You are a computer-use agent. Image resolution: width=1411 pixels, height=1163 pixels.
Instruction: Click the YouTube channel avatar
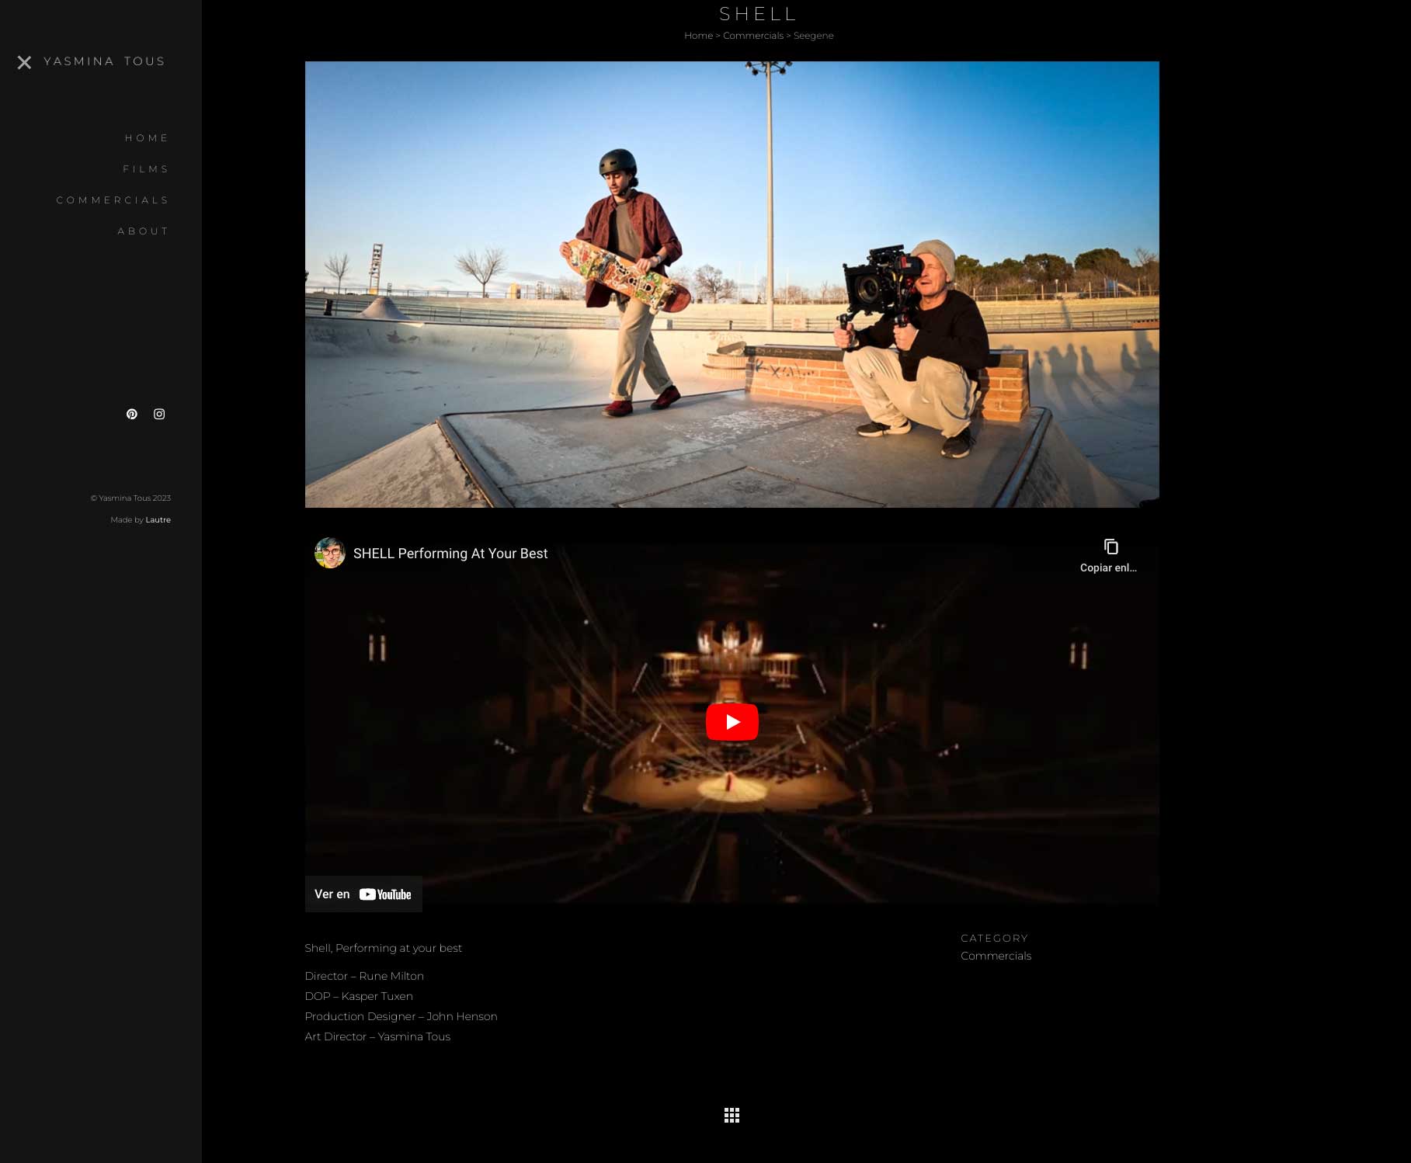tap(329, 553)
